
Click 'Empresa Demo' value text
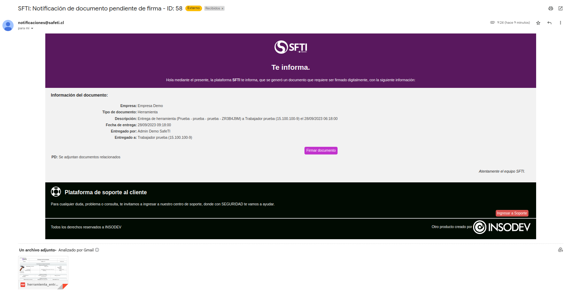tap(150, 106)
